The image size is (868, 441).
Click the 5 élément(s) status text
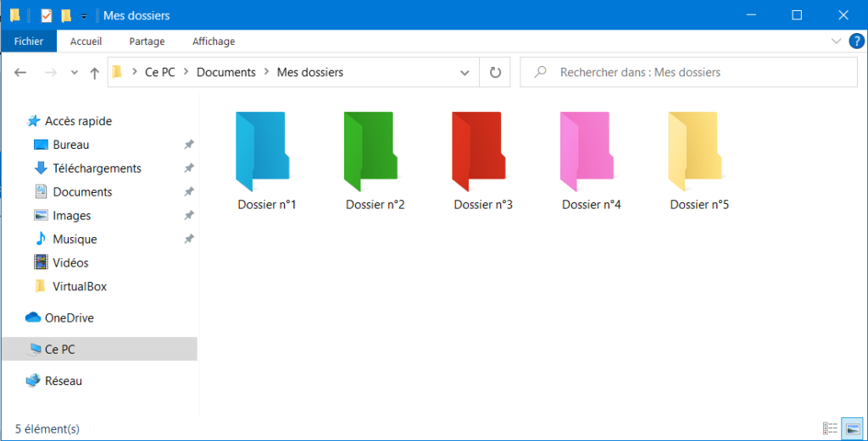(x=47, y=429)
